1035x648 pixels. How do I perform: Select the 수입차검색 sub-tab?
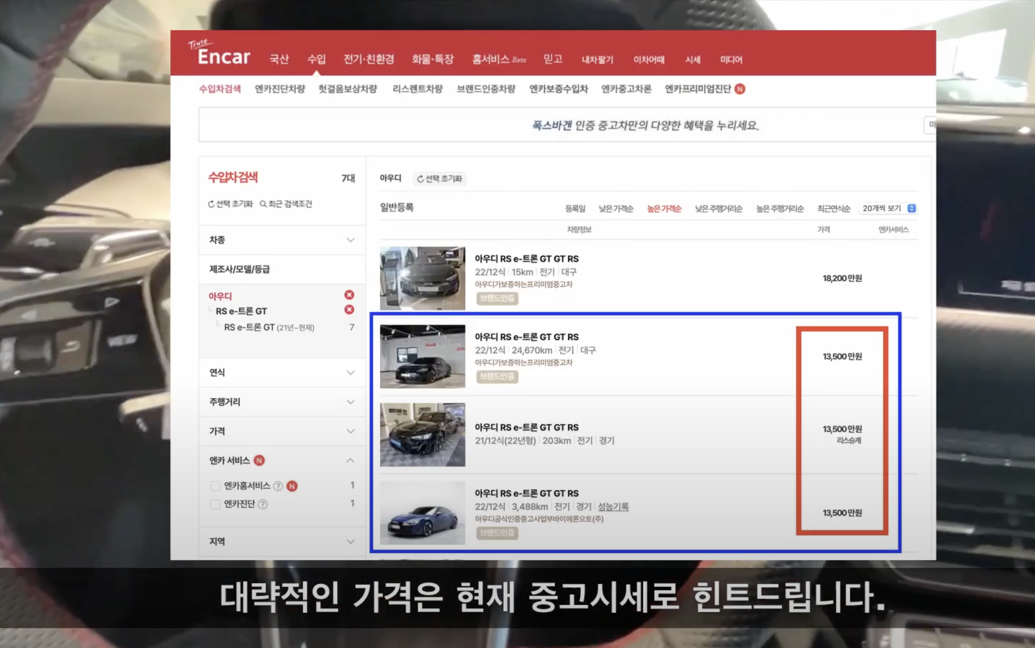pos(220,89)
